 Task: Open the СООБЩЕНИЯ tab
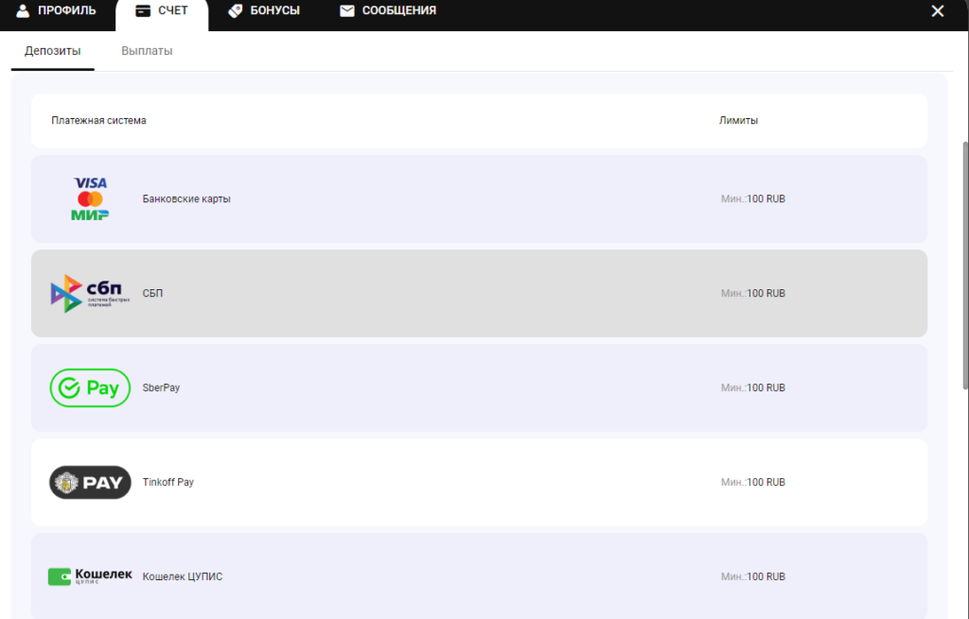[x=388, y=11]
